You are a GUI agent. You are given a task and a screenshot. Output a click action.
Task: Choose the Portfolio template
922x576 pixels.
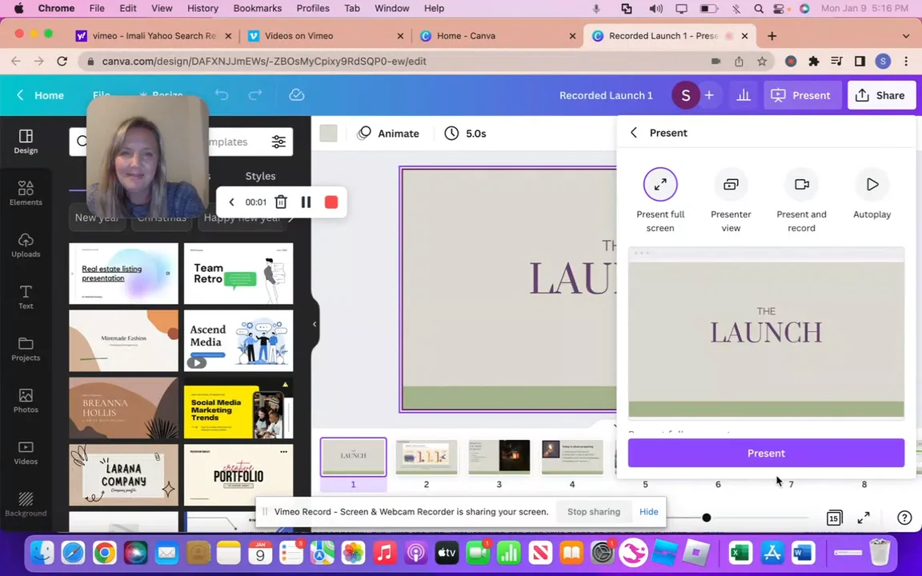click(x=239, y=475)
